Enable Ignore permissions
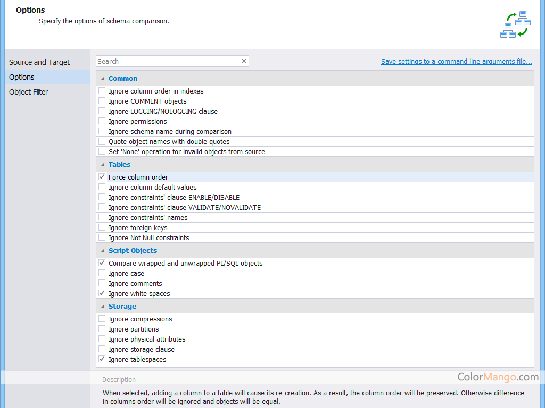 pyautogui.click(x=101, y=121)
